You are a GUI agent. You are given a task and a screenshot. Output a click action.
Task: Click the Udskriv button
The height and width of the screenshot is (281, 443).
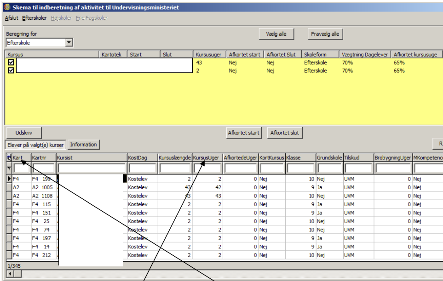(24, 133)
